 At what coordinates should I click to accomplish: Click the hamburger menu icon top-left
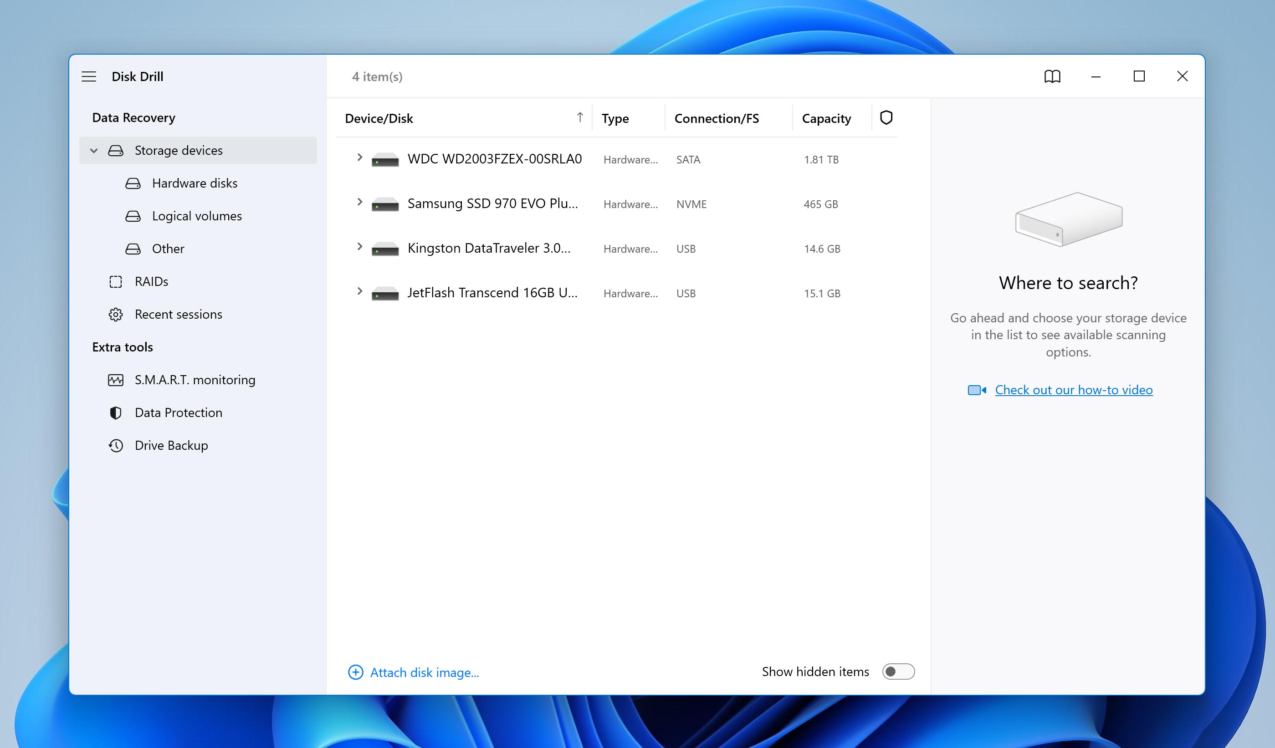[90, 76]
